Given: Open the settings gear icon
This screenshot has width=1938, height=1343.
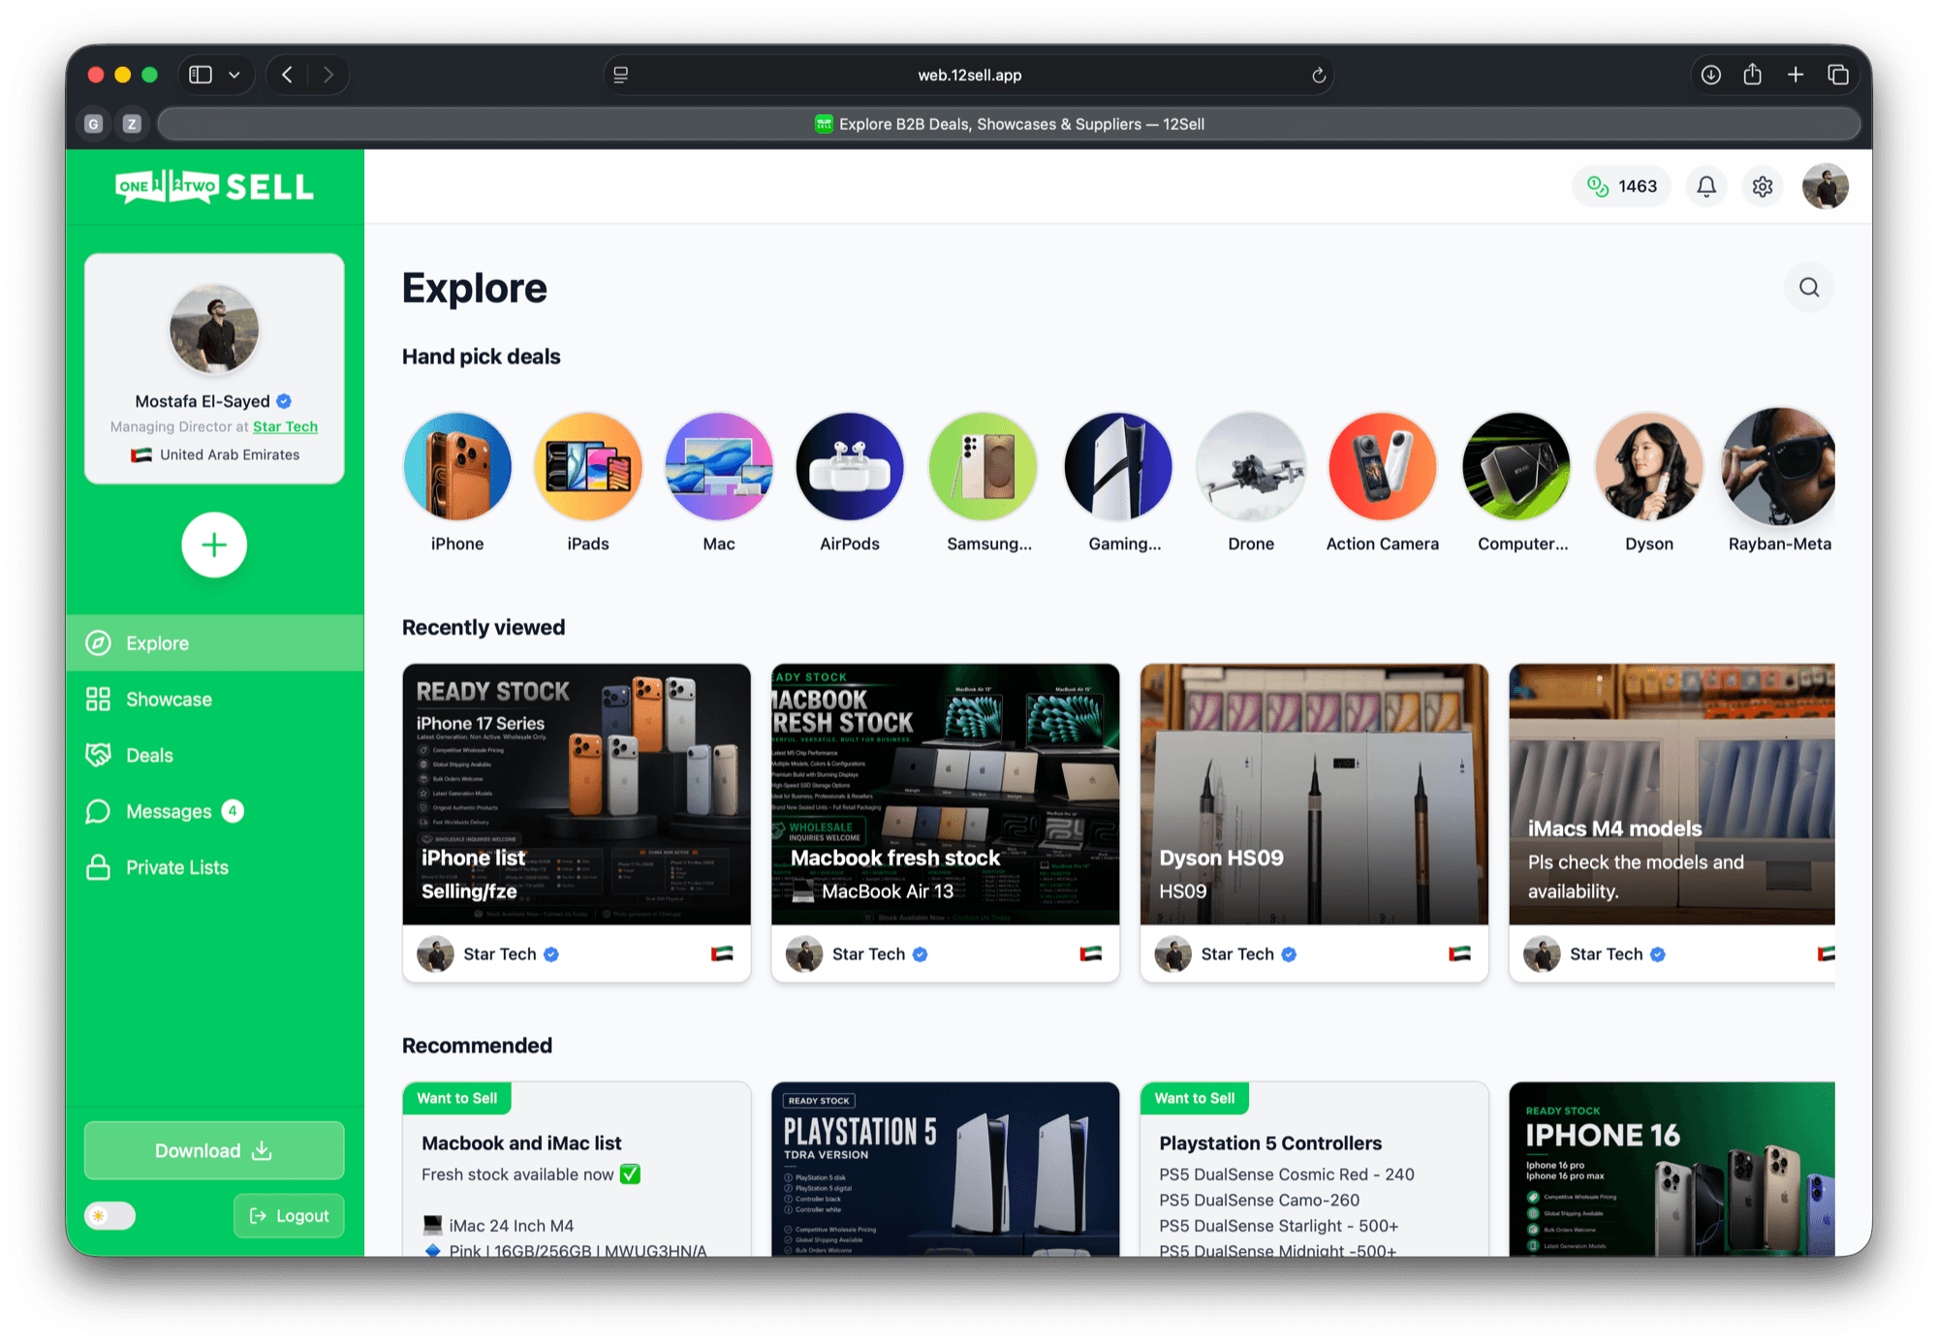Looking at the screenshot, I should (1763, 186).
